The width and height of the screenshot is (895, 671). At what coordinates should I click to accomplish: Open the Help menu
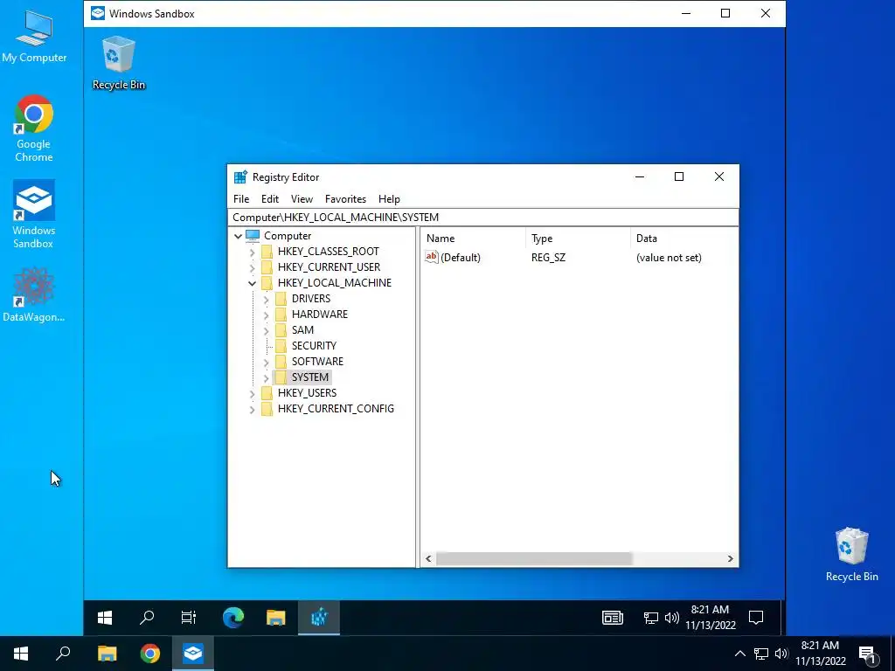[x=389, y=199]
